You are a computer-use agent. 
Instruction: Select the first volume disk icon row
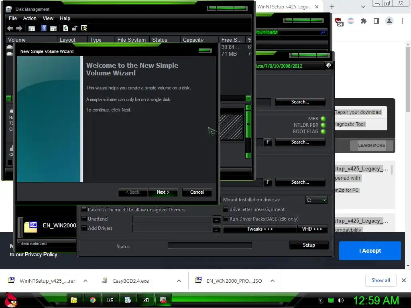(x=10, y=47)
